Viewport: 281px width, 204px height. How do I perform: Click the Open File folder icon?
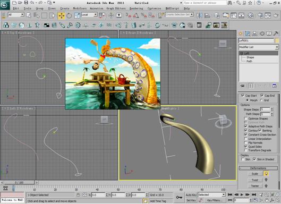(20, 3)
